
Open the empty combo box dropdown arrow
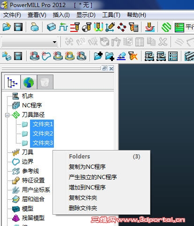pos(54,42)
